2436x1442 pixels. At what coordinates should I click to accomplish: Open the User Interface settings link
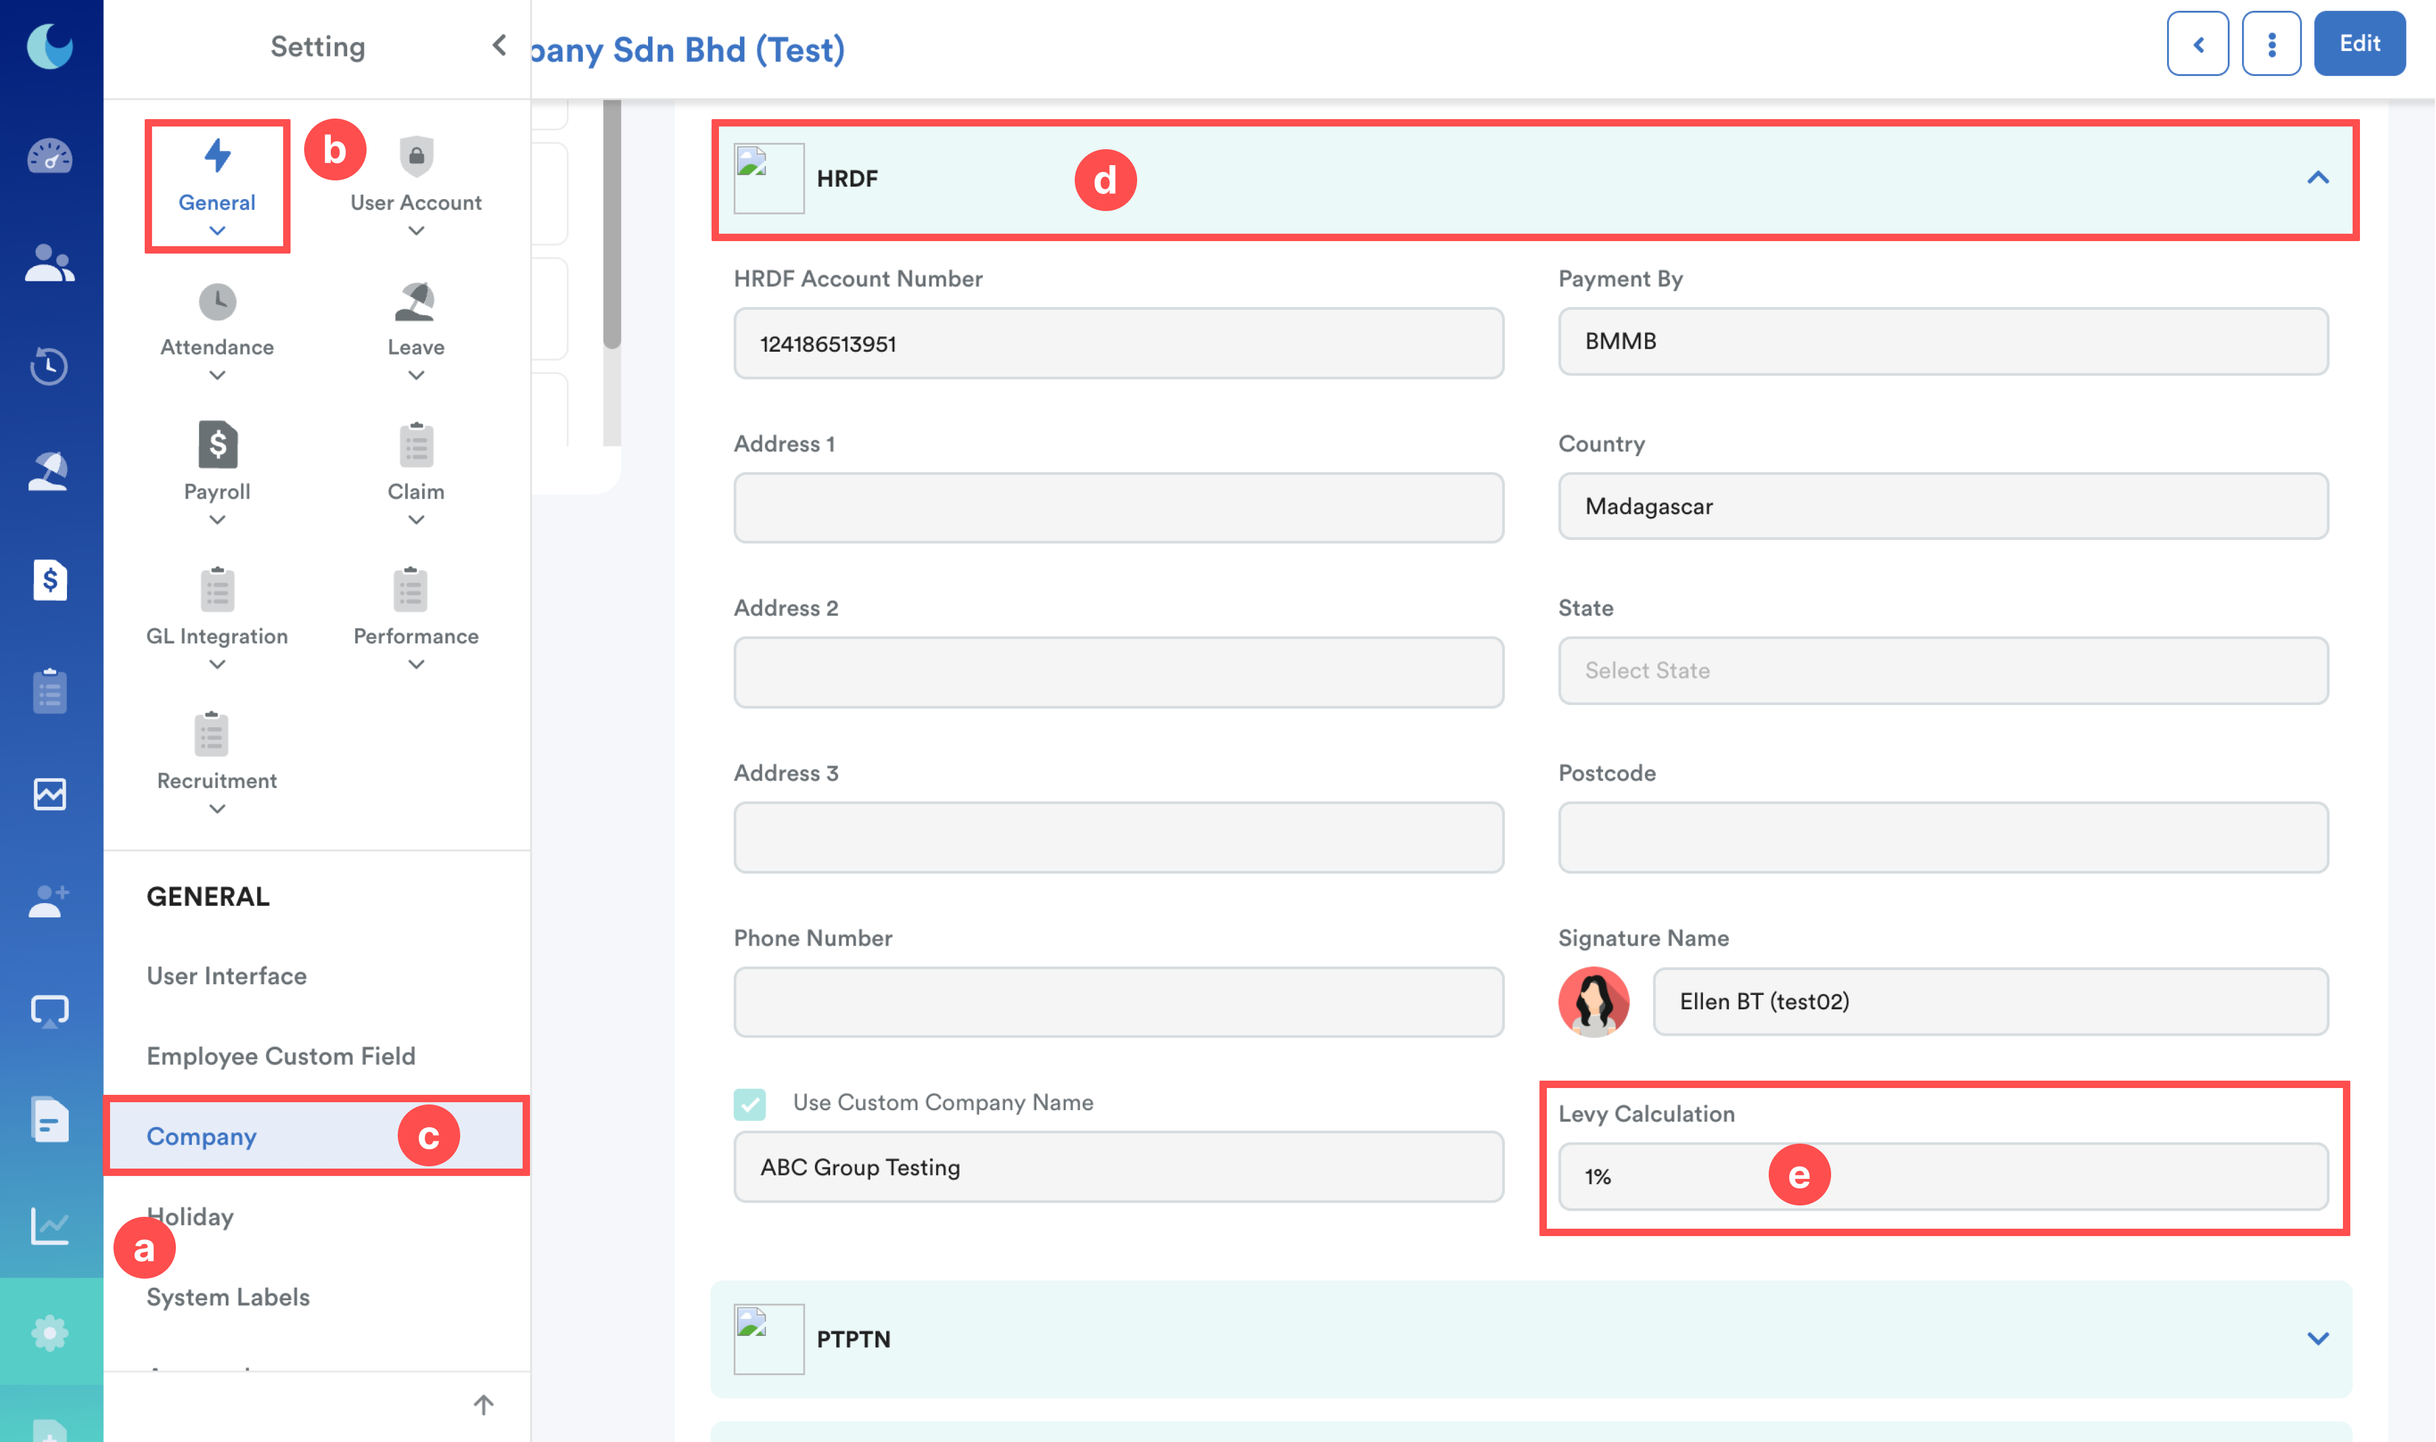[x=226, y=976]
